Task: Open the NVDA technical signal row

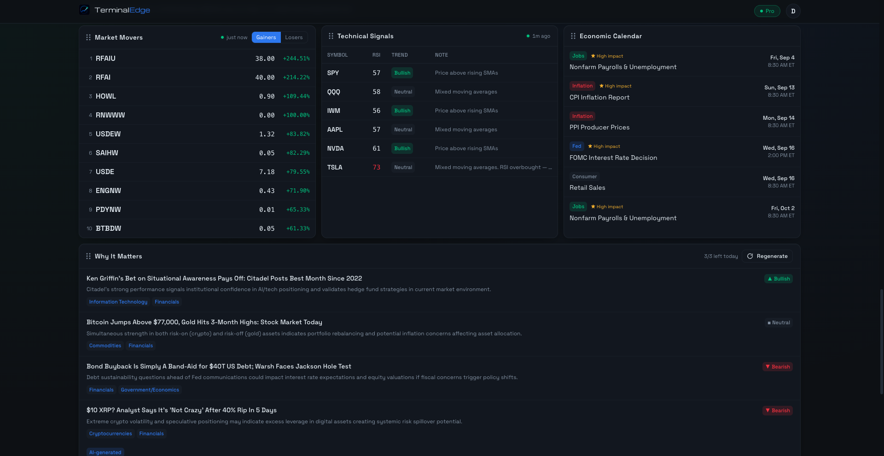Action: [x=440, y=148]
